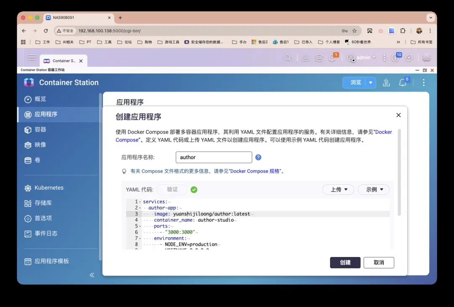The width and height of the screenshot is (454, 307).
Task: Click the help icon beside application name
Action: [x=258, y=157]
